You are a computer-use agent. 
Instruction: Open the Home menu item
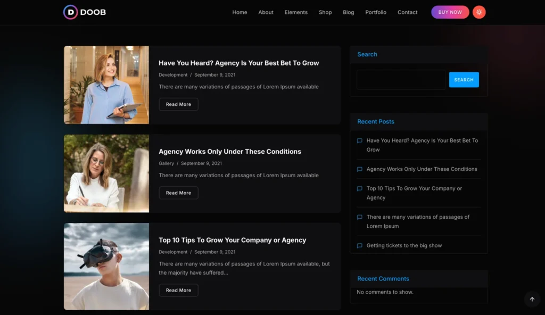(240, 12)
